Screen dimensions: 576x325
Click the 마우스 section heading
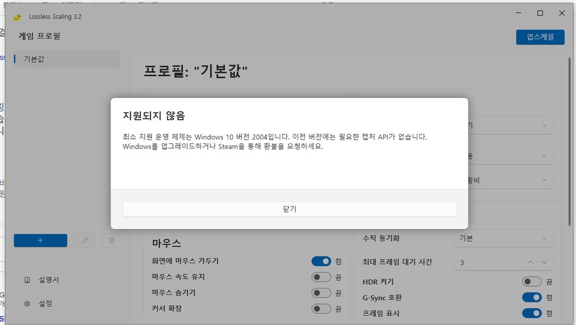pos(166,243)
